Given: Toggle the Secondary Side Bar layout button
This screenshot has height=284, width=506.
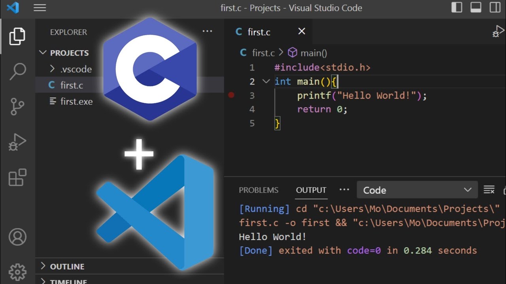Looking at the screenshot, I should pos(495,7).
